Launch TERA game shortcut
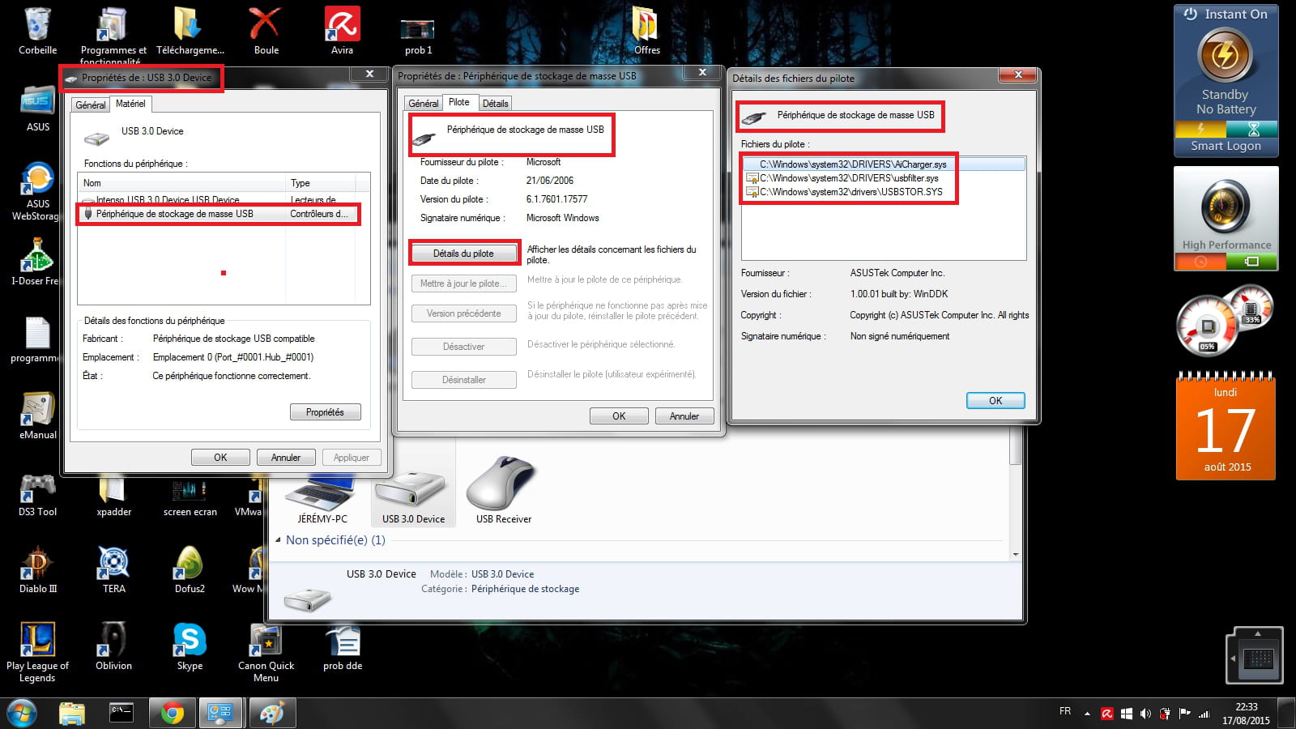This screenshot has width=1296, height=729. pyautogui.click(x=113, y=570)
